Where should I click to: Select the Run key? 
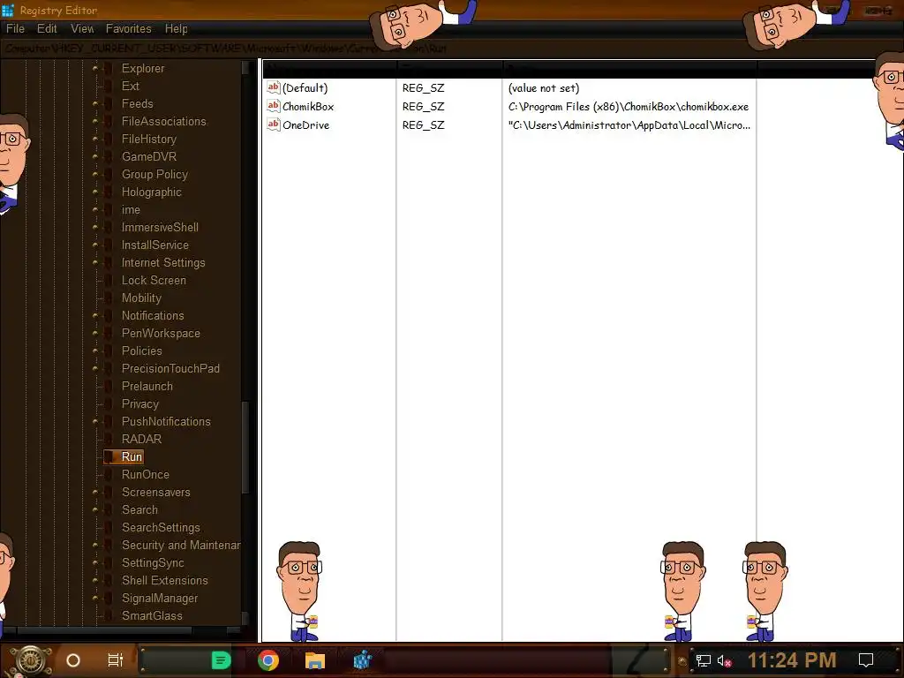(132, 456)
